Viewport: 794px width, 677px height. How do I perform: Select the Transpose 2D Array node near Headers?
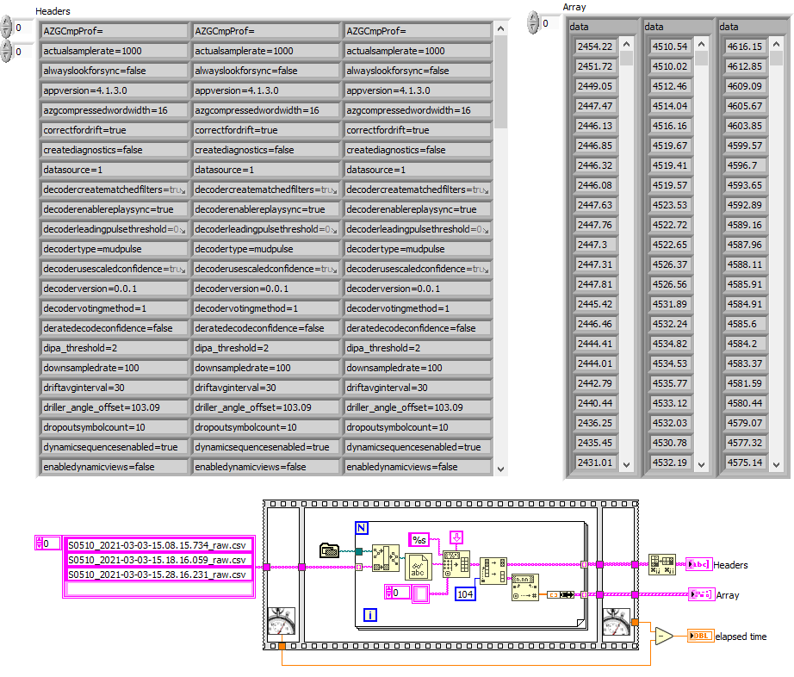pos(661,564)
